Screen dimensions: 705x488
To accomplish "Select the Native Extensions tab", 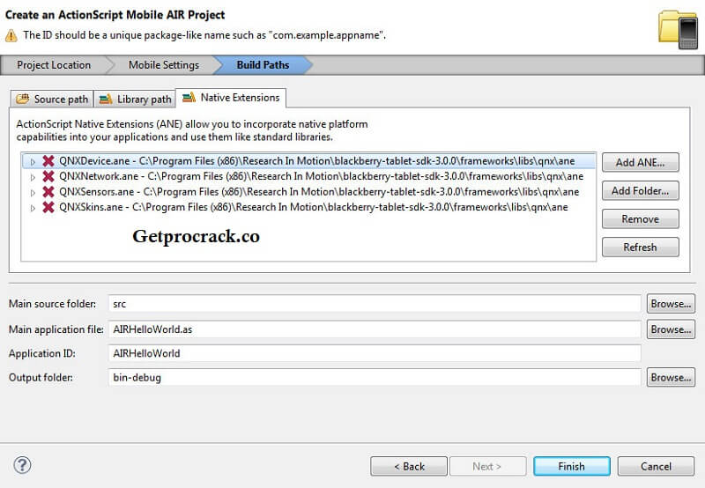I will point(231,98).
